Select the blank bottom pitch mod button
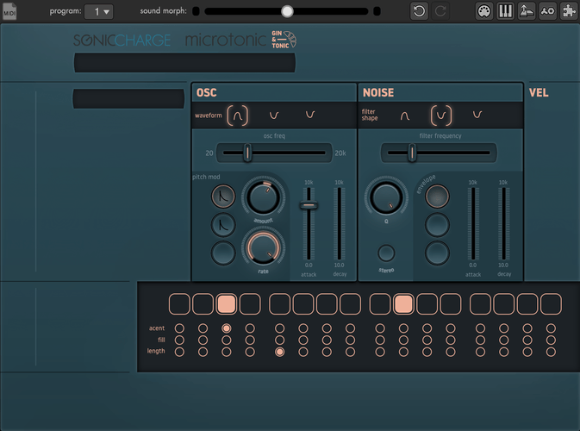The width and height of the screenshot is (580, 431). coord(223,253)
